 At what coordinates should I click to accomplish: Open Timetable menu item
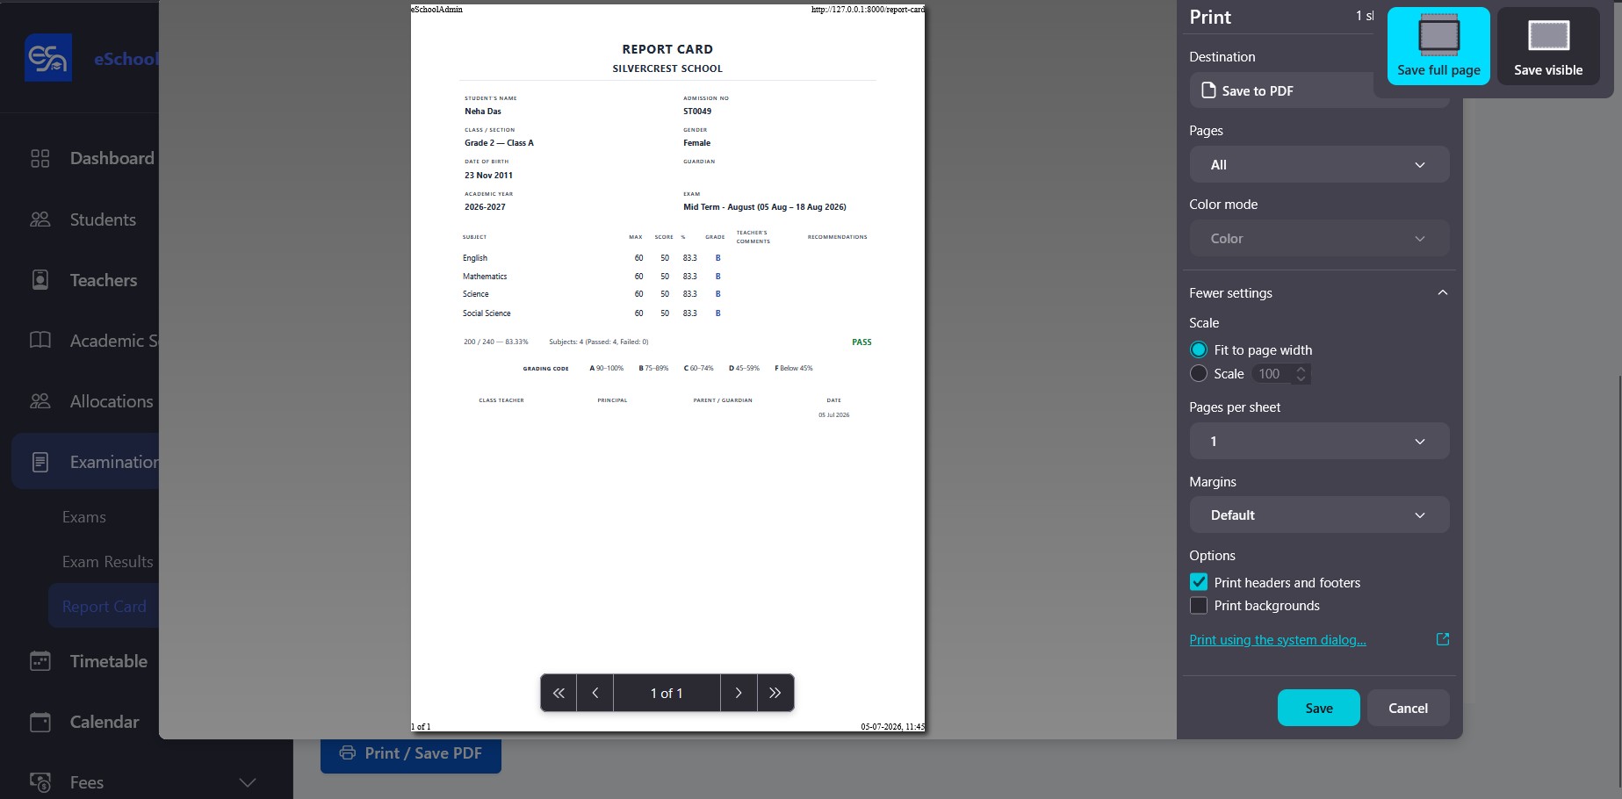(109, 661)
